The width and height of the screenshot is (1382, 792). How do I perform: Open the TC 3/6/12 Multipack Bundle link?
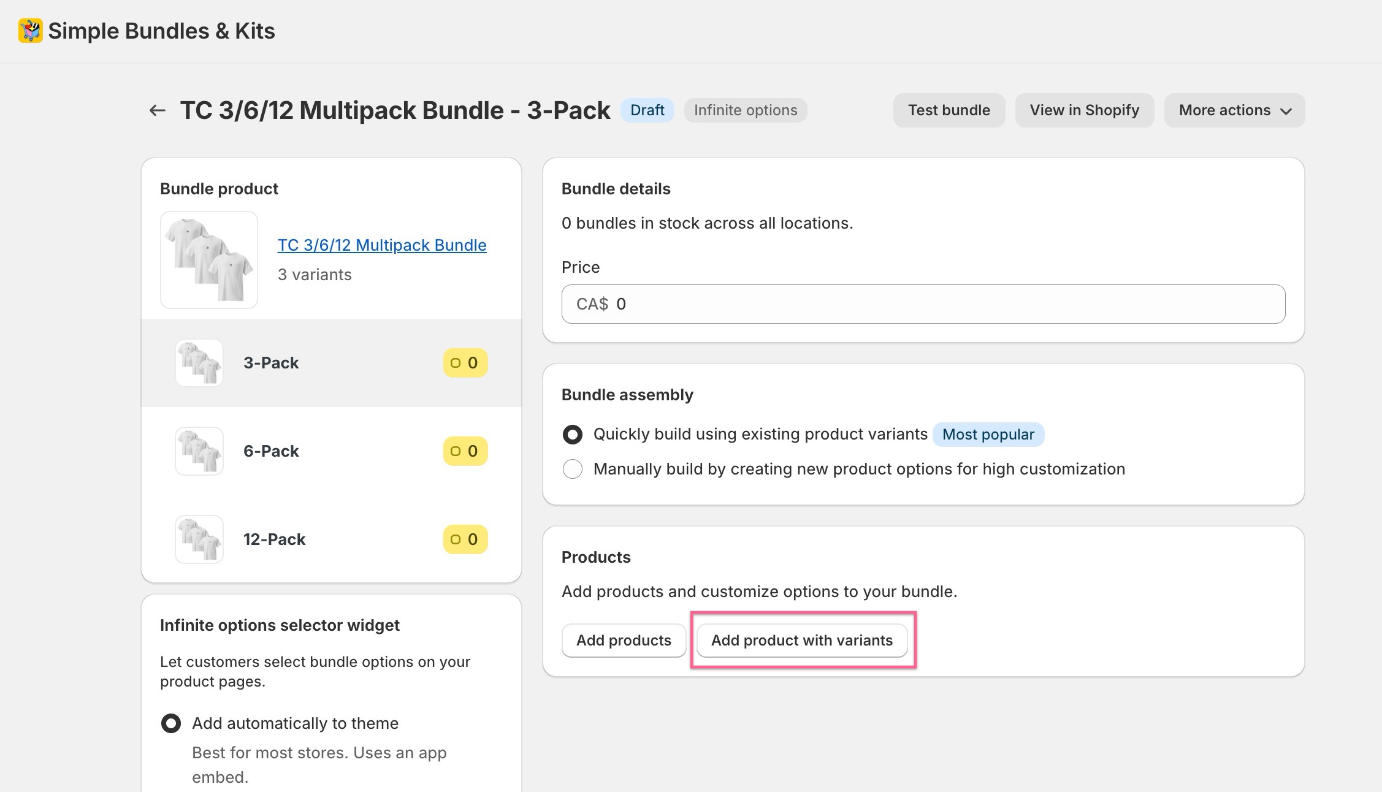pos(382,245)
